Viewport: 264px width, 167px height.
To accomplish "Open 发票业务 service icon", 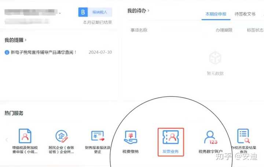I will coord(171,137).
